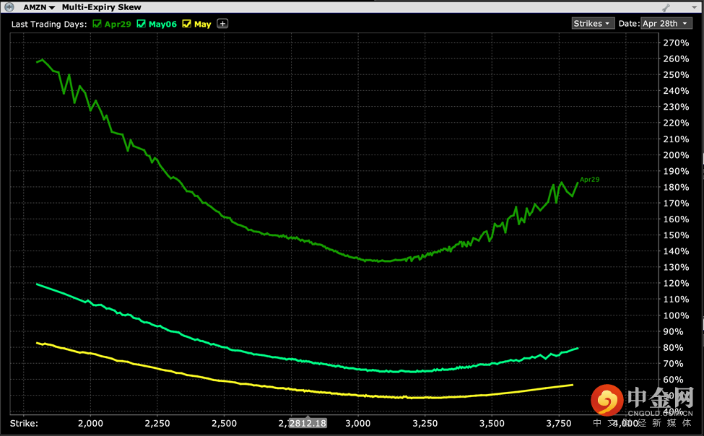Click the Multi-Expiry Skew title

pos(102,7)
